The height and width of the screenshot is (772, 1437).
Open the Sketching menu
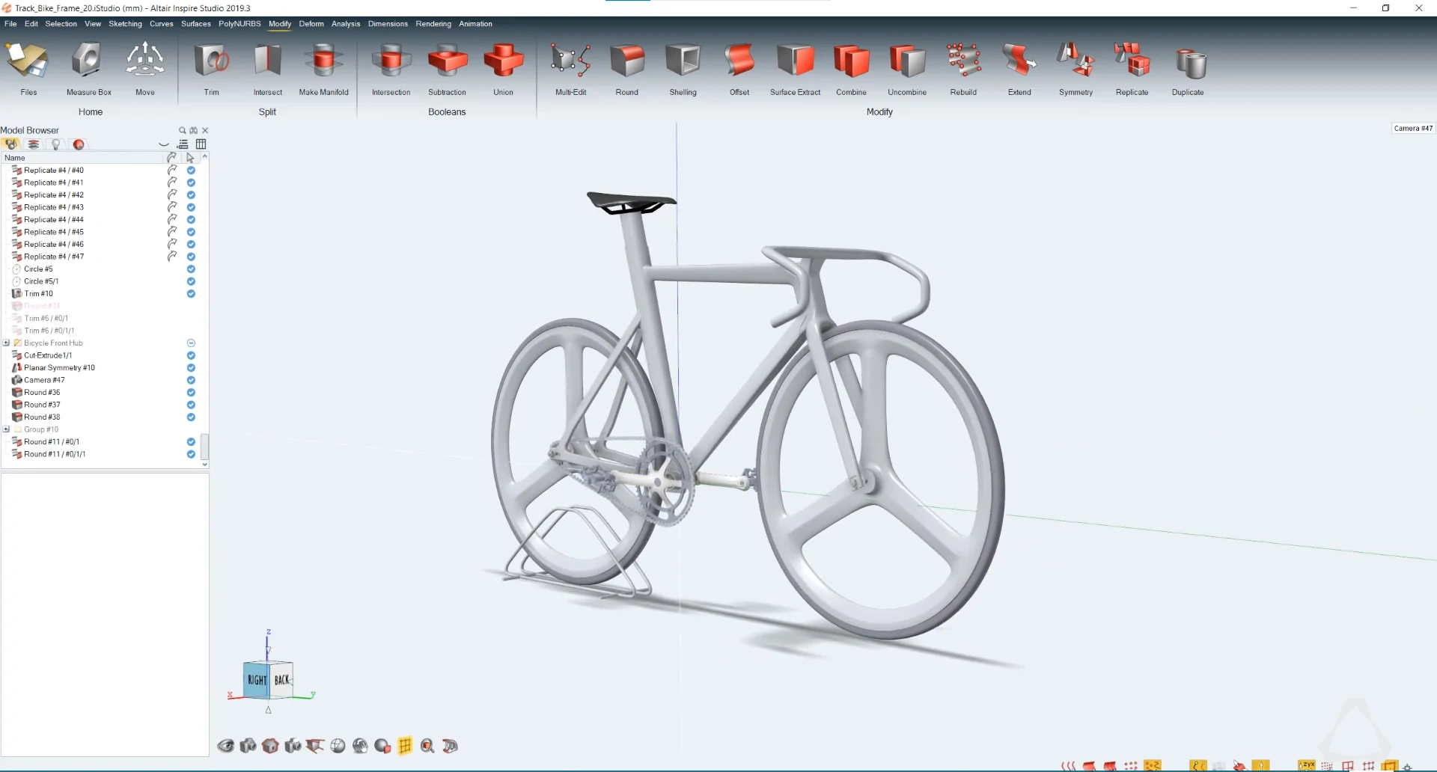(x=125, y=24)
